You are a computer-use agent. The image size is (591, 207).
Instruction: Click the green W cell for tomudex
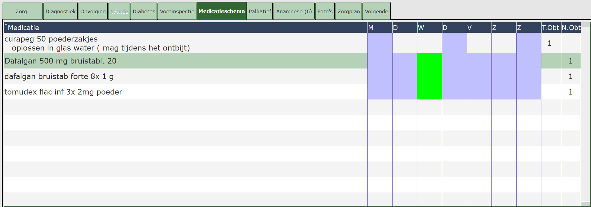pos(429,92)
